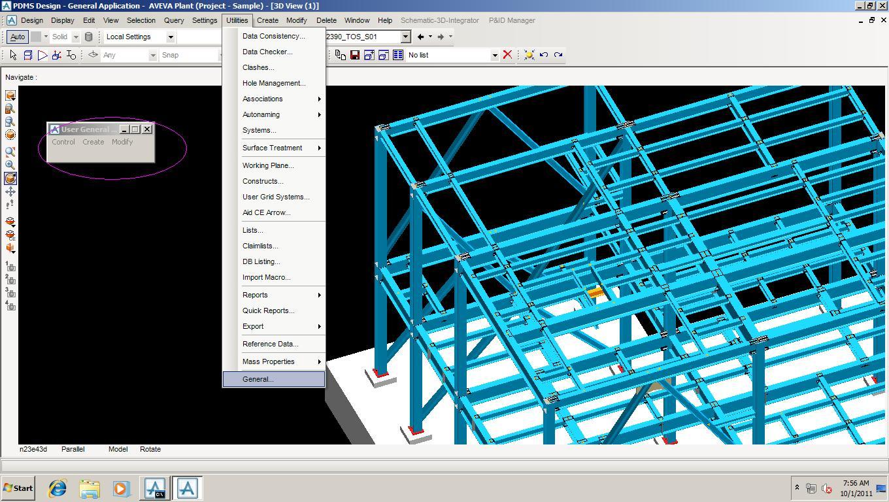Choose Hole Management... menu entry
This screenshot has width=889, height=502.
click(274, 83)
